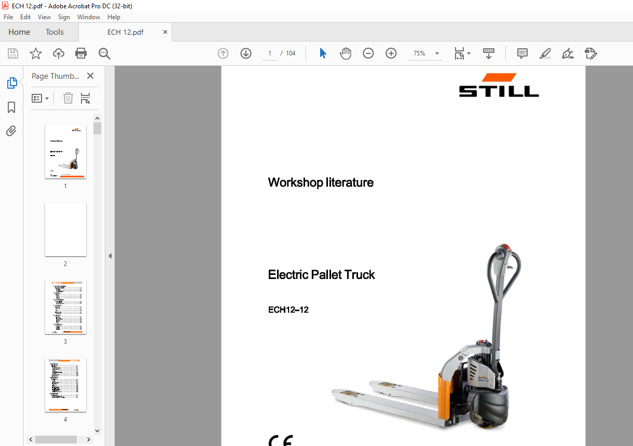The height and width of the screenshot is (446, 633).
Task: Select the Highlight text pen tool
Action: [x=545, y=53]
